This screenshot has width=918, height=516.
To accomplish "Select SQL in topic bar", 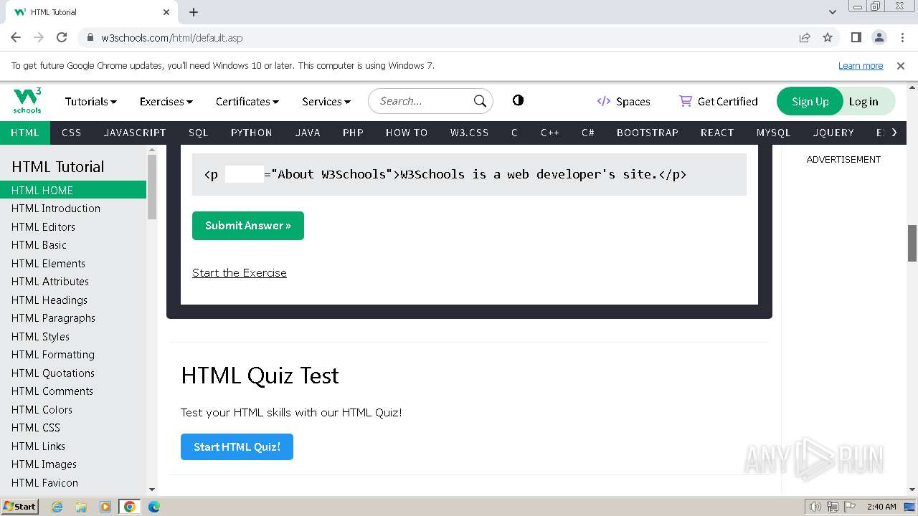I will [199, 133].
